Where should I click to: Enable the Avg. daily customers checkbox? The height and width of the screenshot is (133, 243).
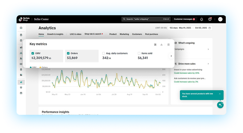coord(104,53)
